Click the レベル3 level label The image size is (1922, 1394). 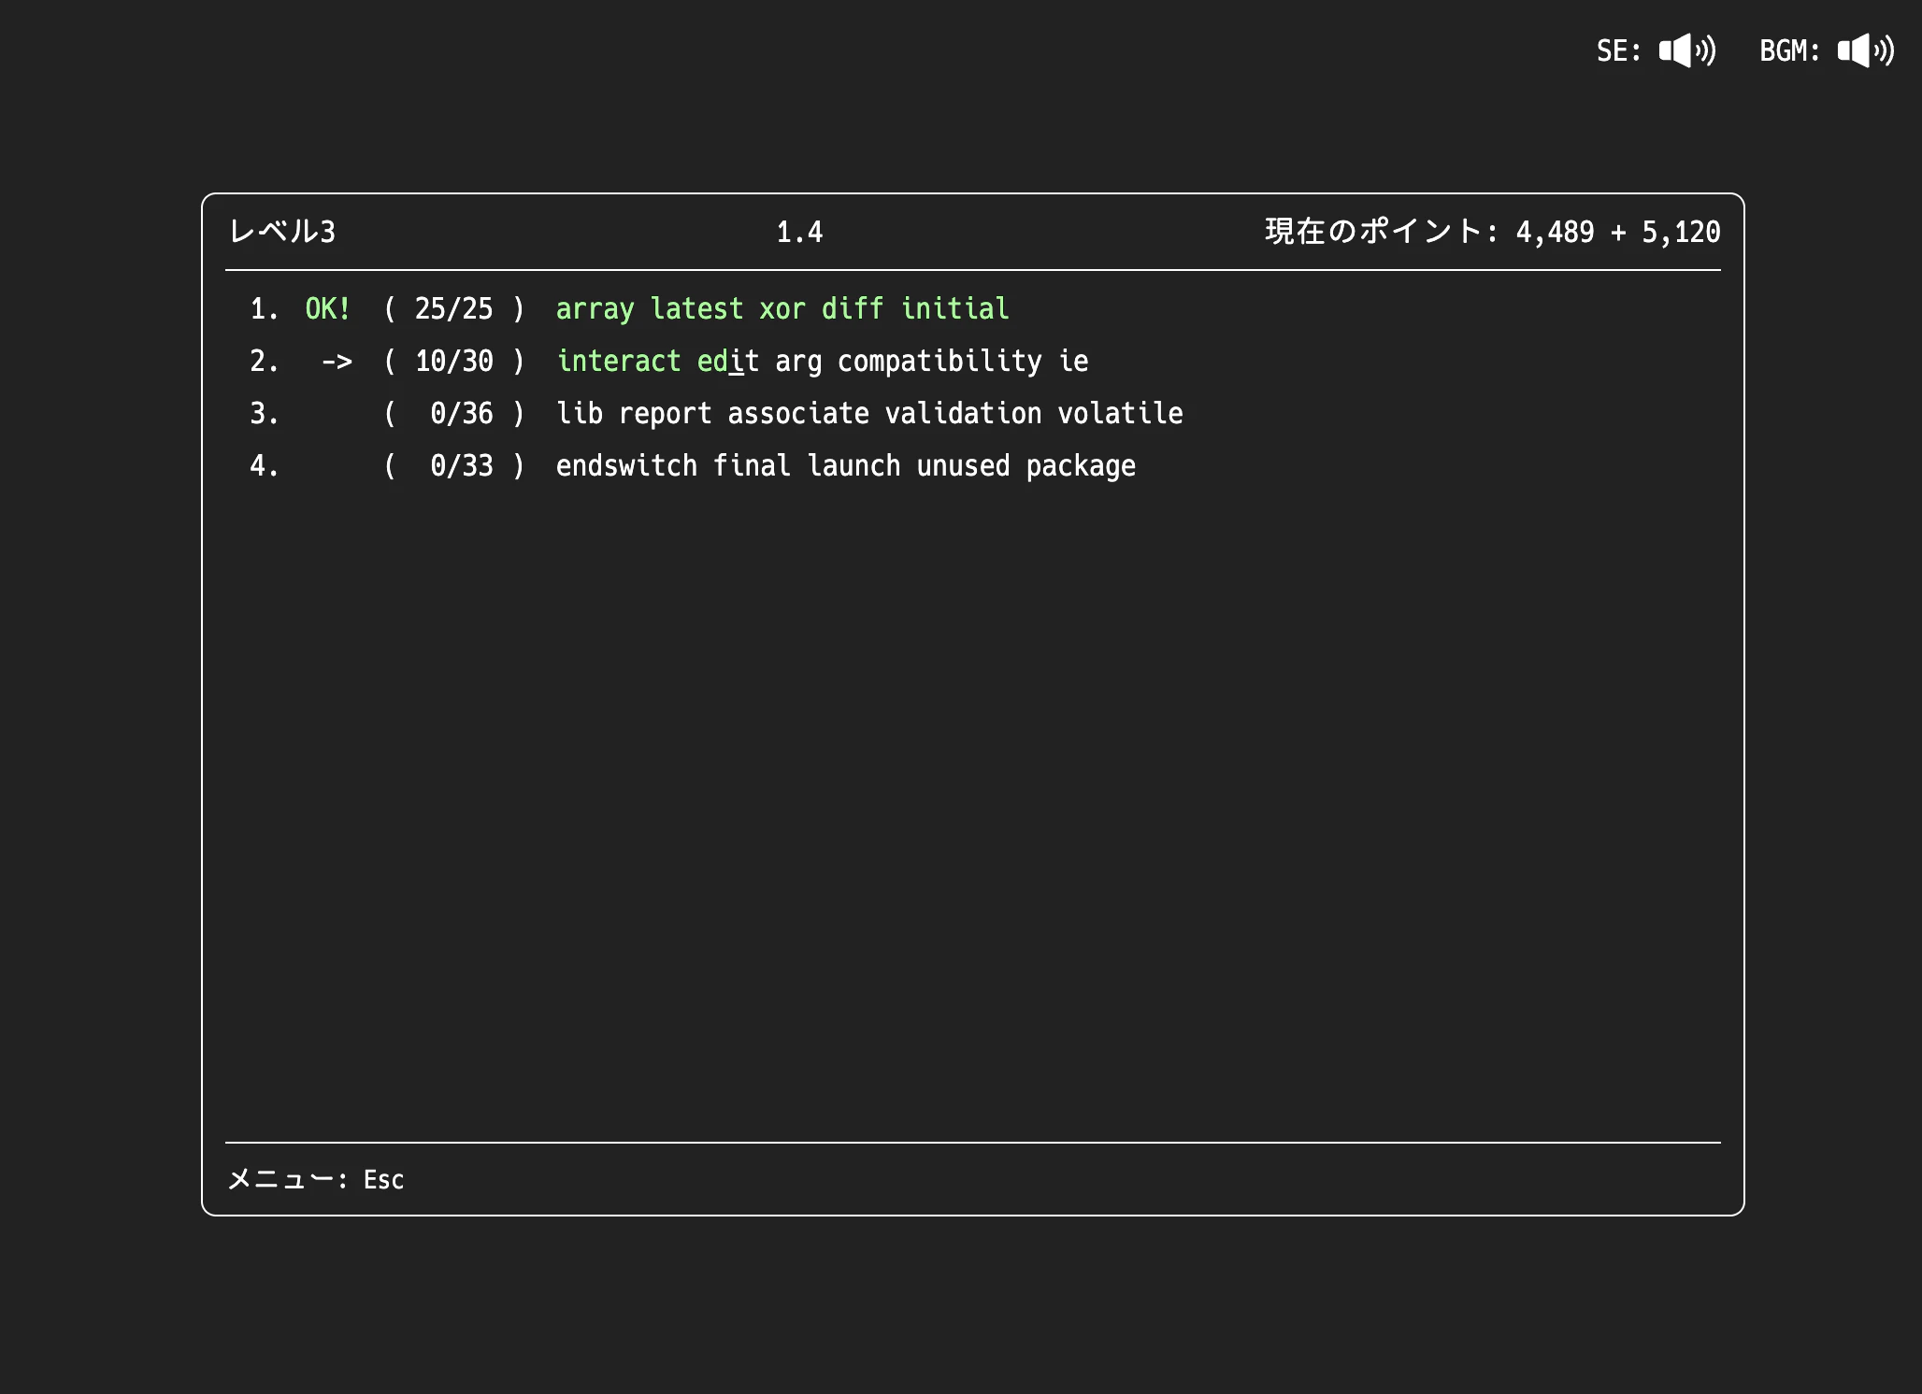point(282,232)
